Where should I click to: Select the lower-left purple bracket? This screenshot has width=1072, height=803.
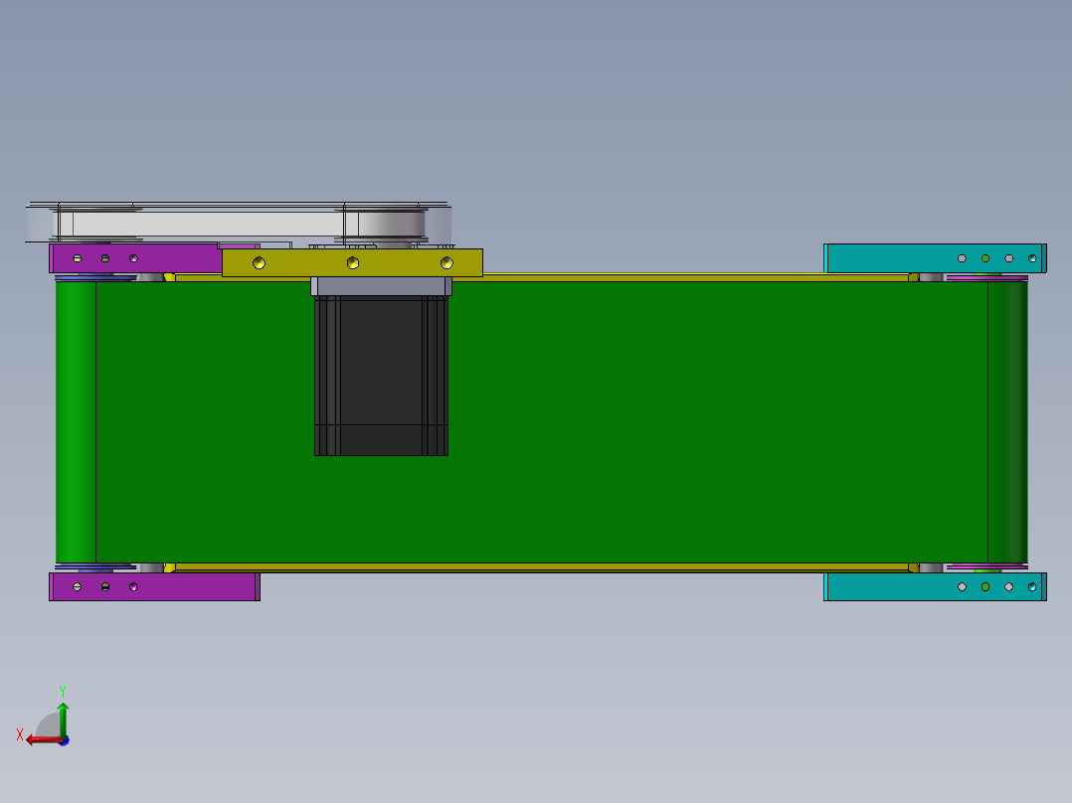(154, 587)
